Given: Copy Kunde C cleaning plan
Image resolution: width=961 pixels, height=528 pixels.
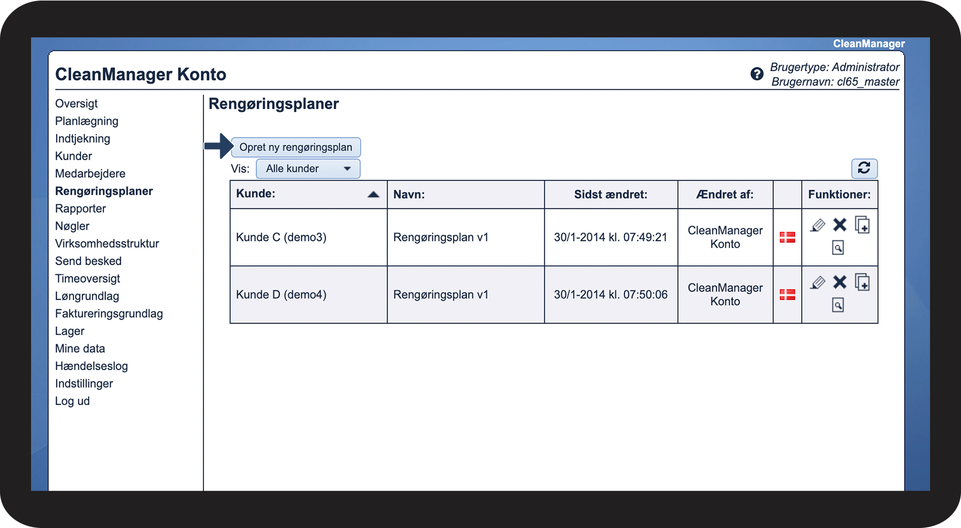Looking at the screenshot, I should (x=863, y=225).
